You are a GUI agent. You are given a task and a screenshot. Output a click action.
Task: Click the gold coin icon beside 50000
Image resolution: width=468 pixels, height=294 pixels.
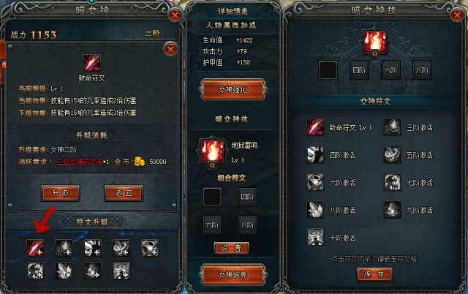point(140,162)
